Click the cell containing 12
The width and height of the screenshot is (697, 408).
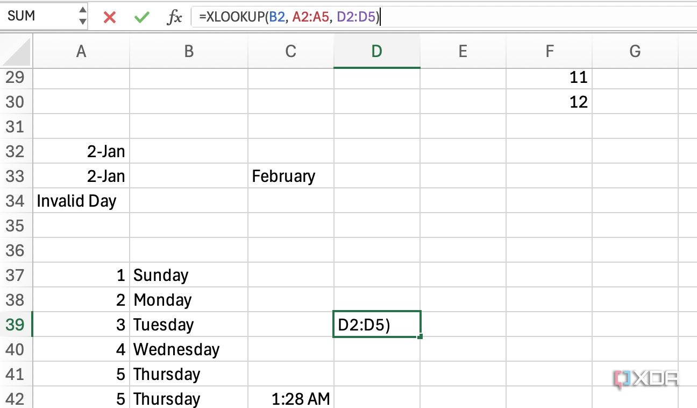point(549,102)
